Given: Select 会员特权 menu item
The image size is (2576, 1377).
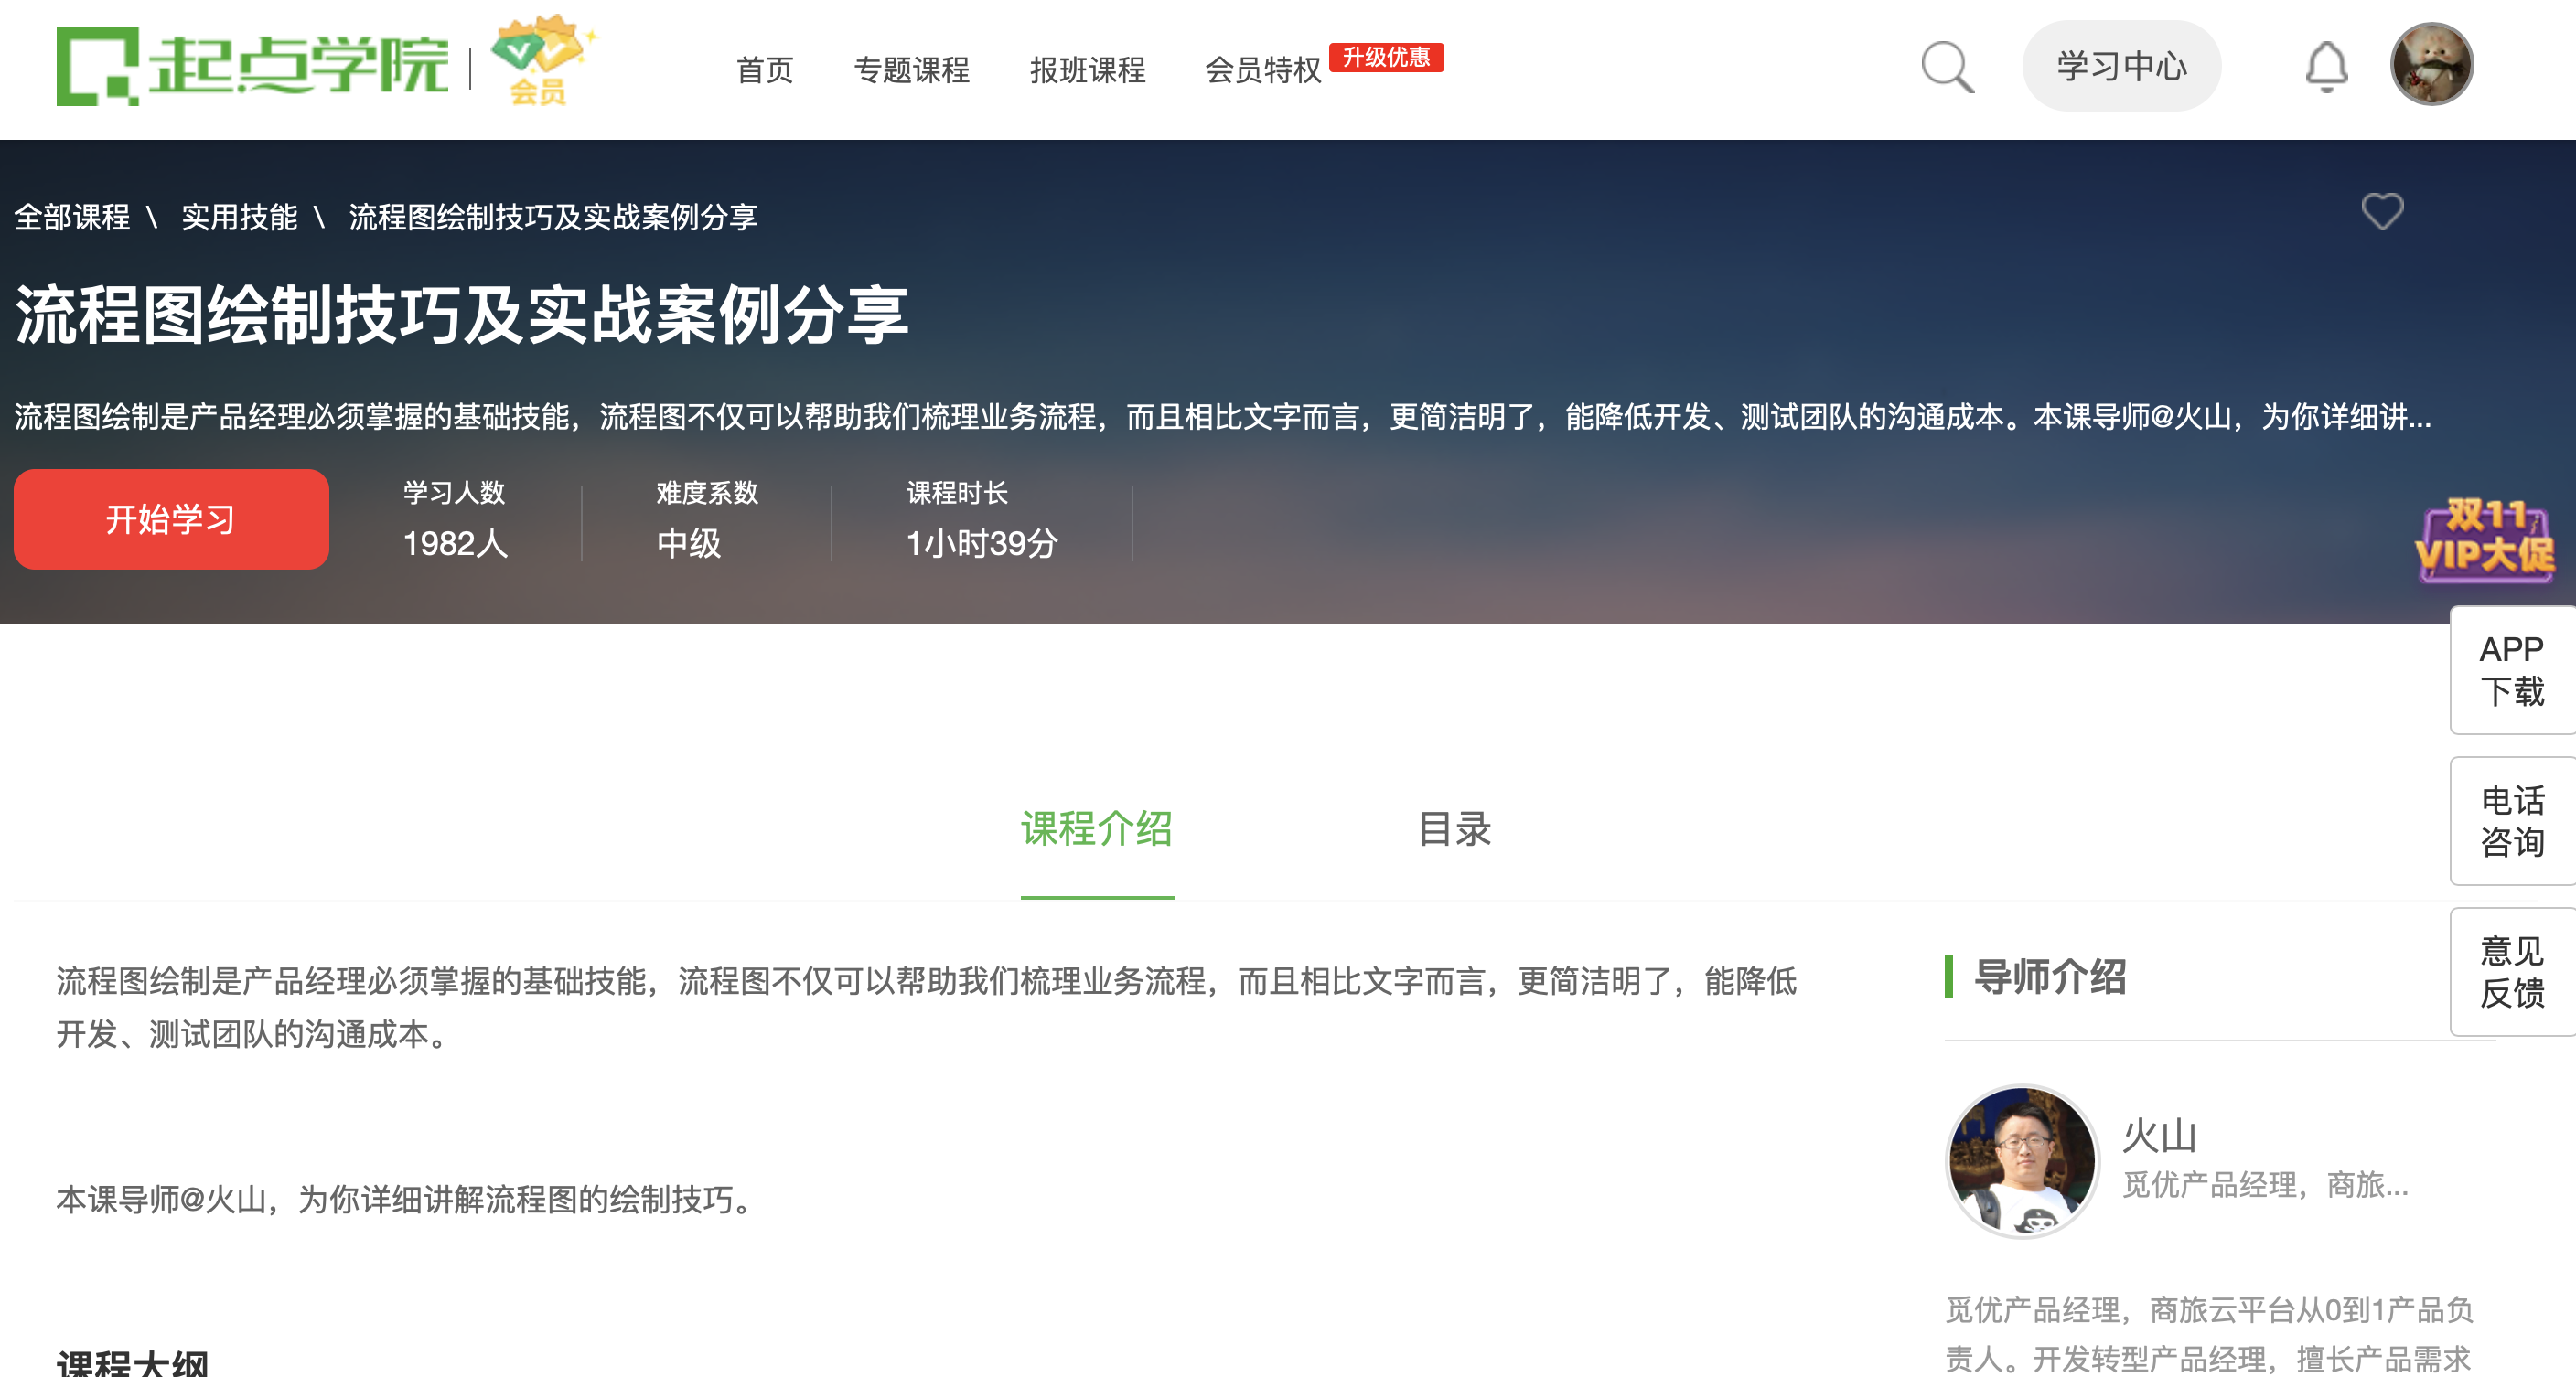Looking at the screenshot, I should tap(1262, 70).
